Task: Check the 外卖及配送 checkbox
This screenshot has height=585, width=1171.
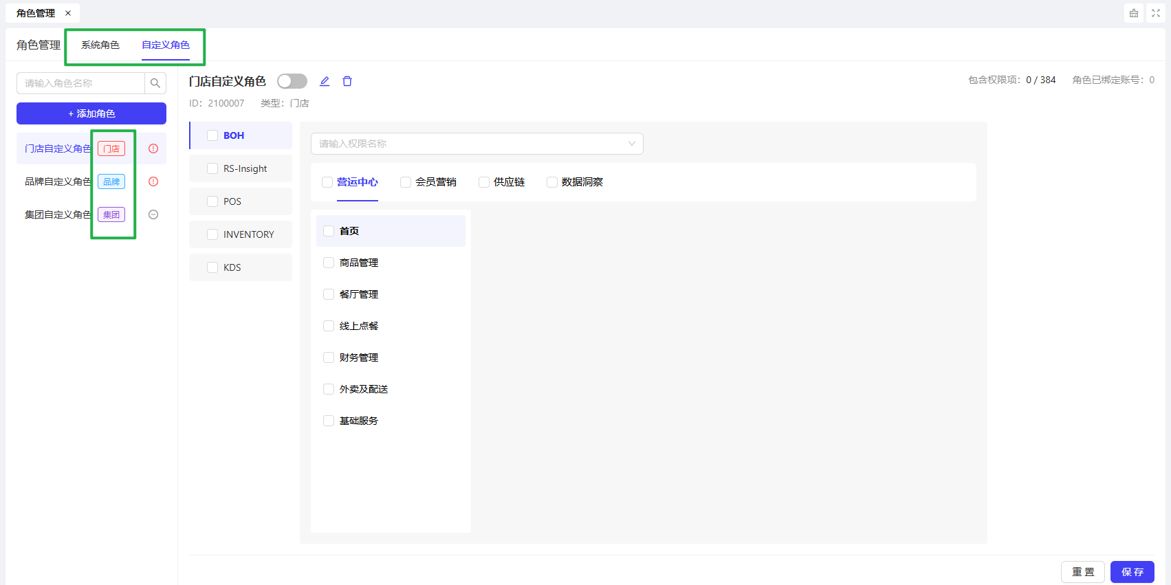Action: point(329,389)
